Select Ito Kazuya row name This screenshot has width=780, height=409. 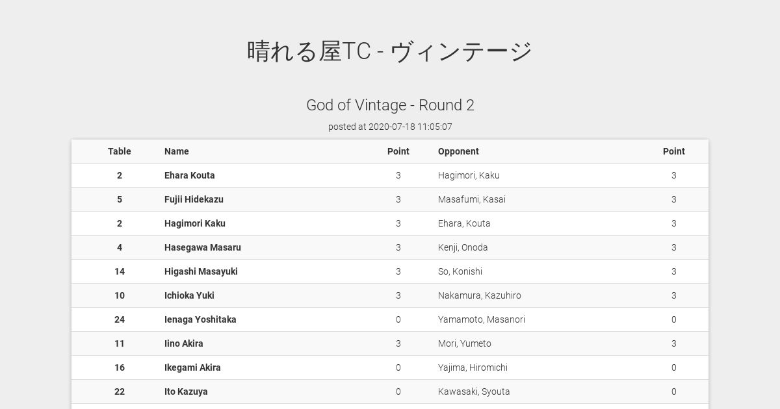186,391
